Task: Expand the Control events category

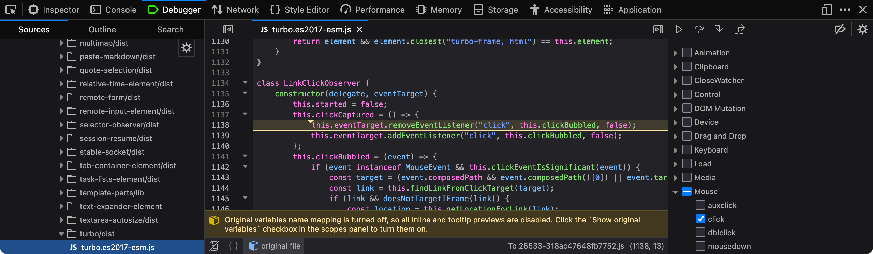Action: click(x=675, y=95)
